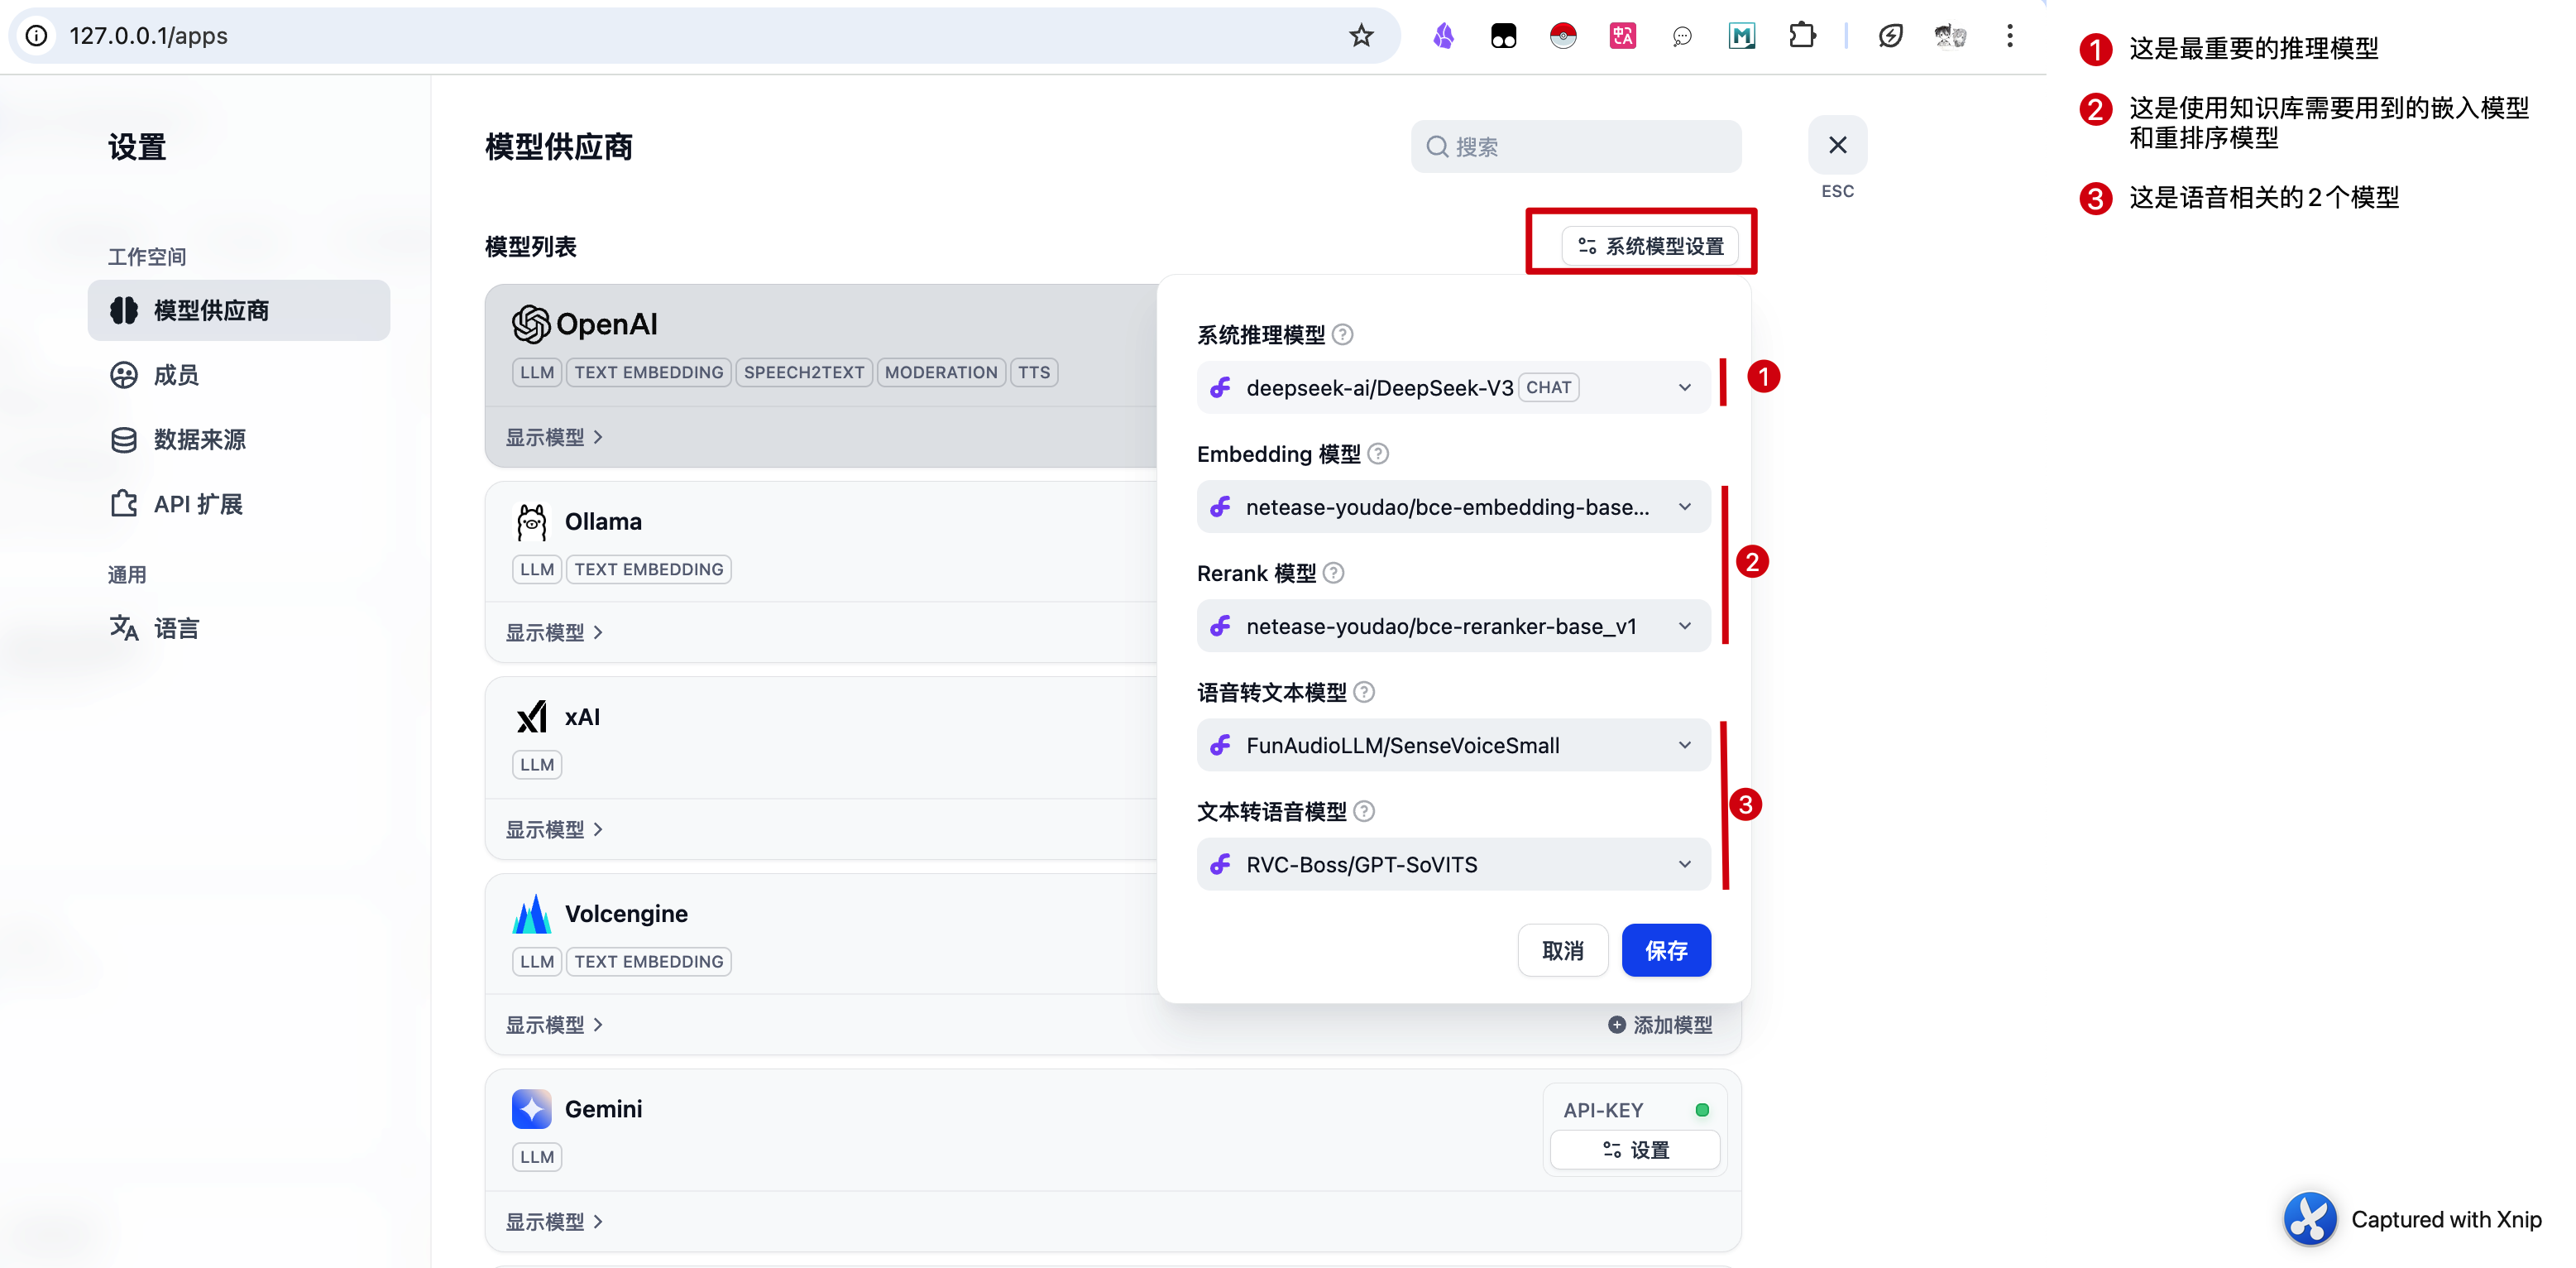Open the deepseek-ai/DeepSeek-V3 reasoning model dropdown
The image size is (2576, 1268).
(1453, 387)
